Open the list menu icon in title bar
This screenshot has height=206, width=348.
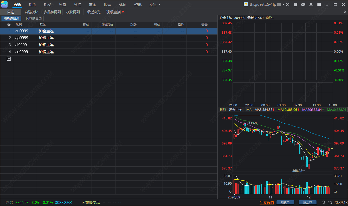319,4
